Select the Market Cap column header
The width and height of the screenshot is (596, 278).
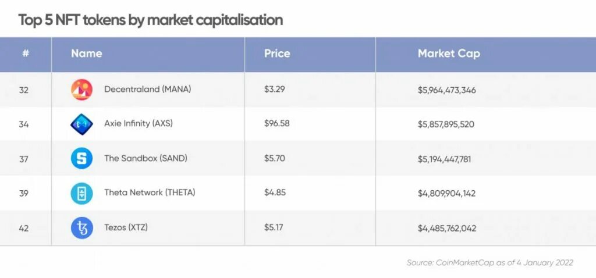(x=449, y=54)
